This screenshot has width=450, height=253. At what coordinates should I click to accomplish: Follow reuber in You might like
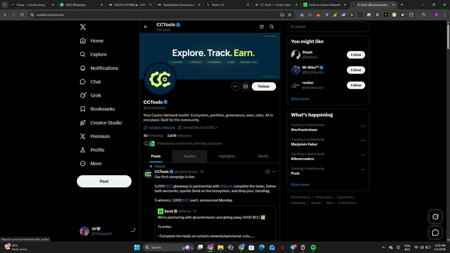pyautogui.click(x=356, y=85)
